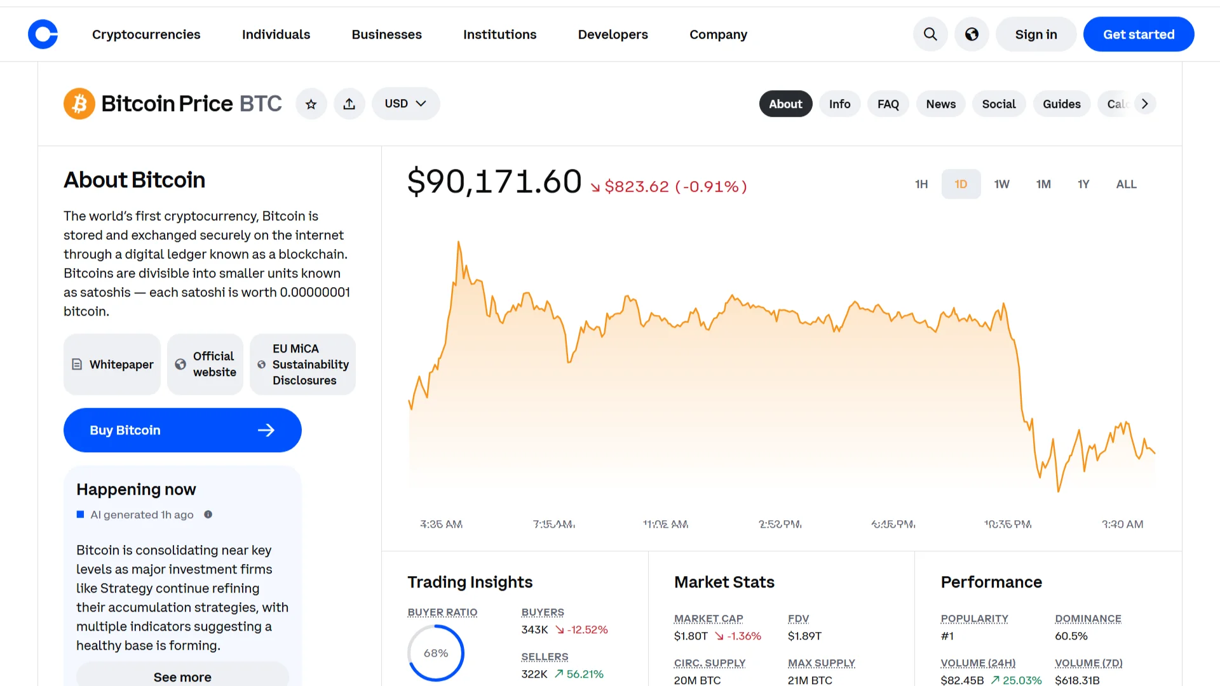Click the info icon next to AI generated
Image resolution: width=1220 pixels, height=686 pixels.
[x=208, y=514]
